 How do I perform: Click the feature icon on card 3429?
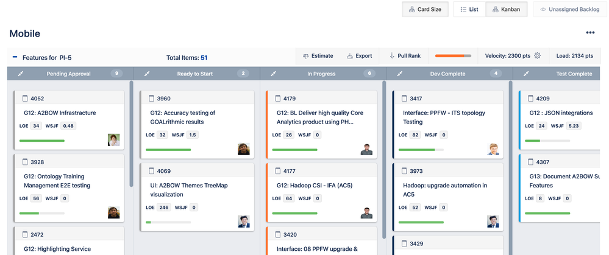point(404,243)
